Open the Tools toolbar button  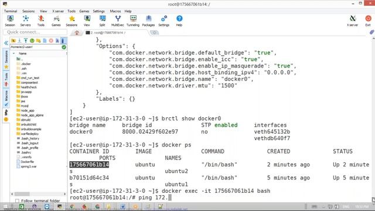41,21
